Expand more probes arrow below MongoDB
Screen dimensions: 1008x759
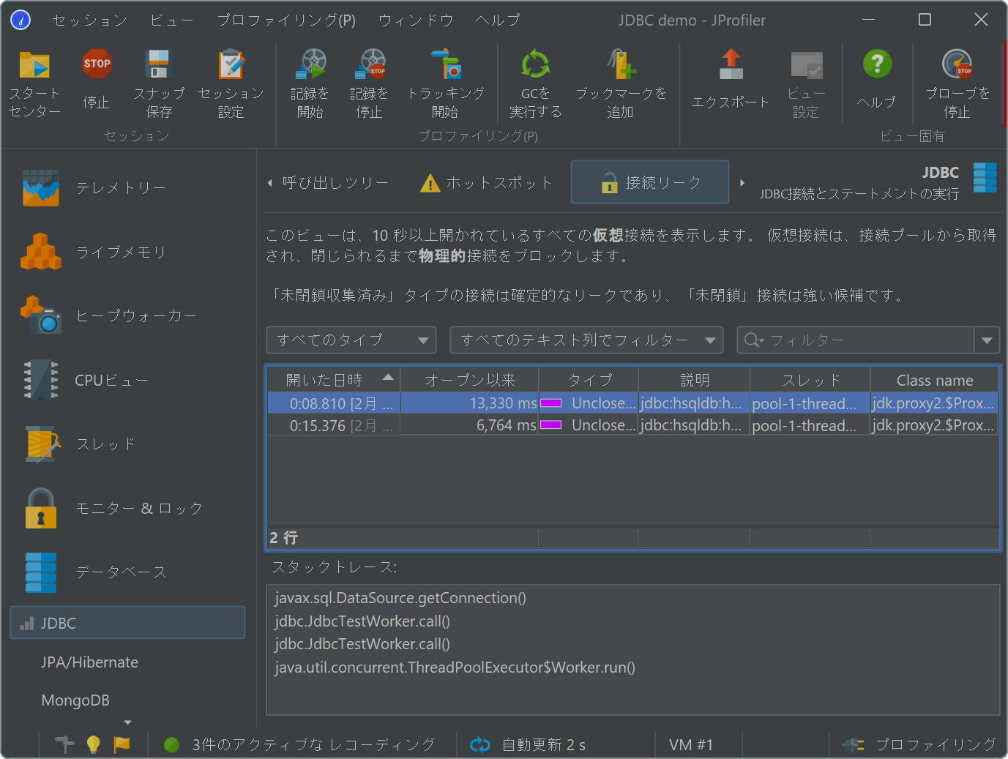coord(128,723)
